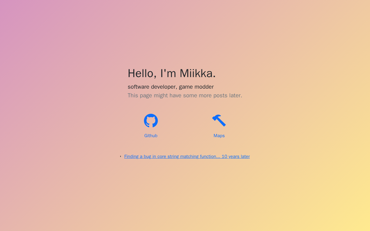
Task: Click the bullet marker before the post link
Action: pyautogui.click(x=121, y=157)
